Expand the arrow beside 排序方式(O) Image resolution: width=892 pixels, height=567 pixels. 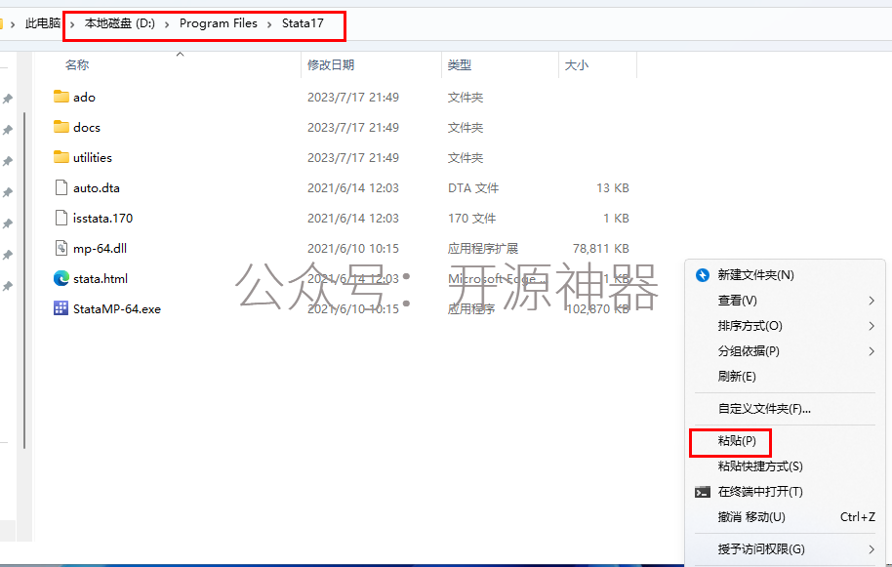click(872, 326)
